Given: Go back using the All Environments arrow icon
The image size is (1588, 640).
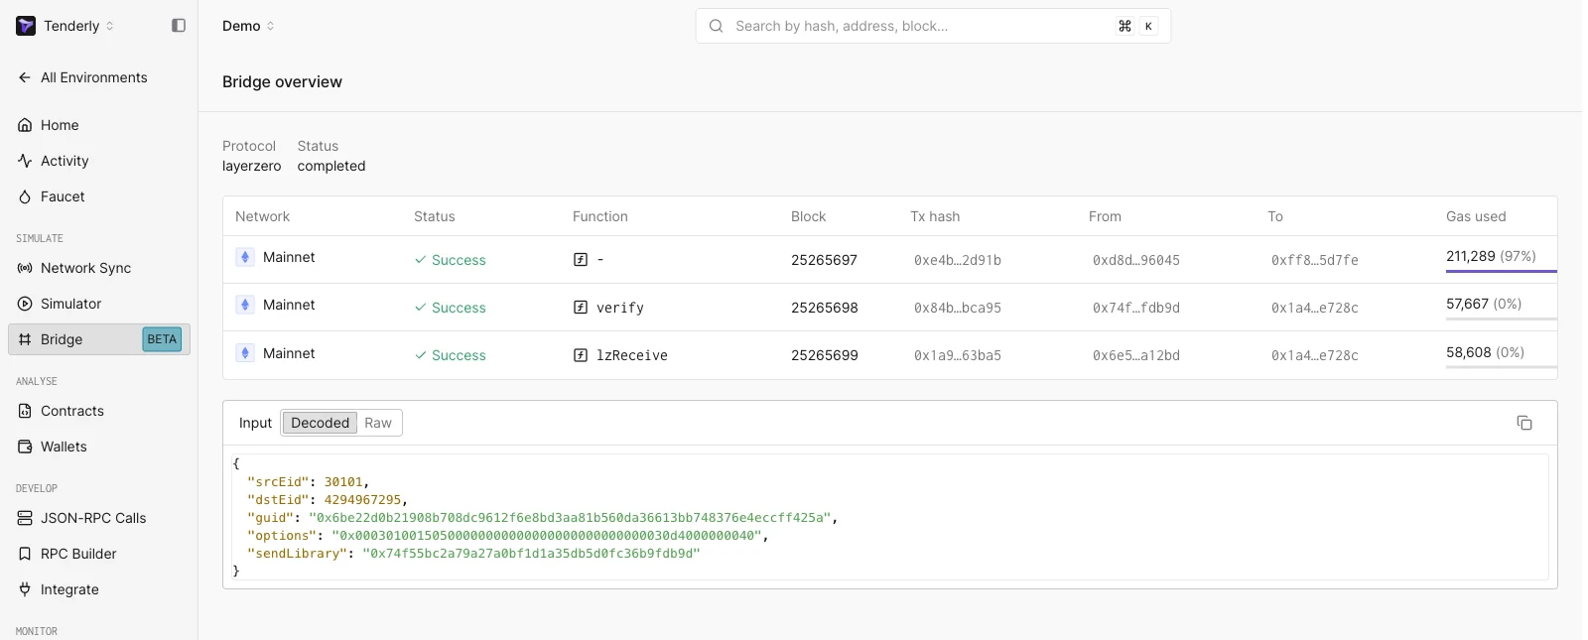Looking at the screenshot, I should click(25, 77).
